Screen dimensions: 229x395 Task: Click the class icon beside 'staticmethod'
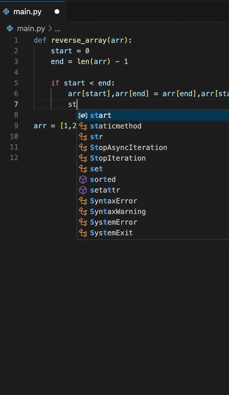[83, 126]
